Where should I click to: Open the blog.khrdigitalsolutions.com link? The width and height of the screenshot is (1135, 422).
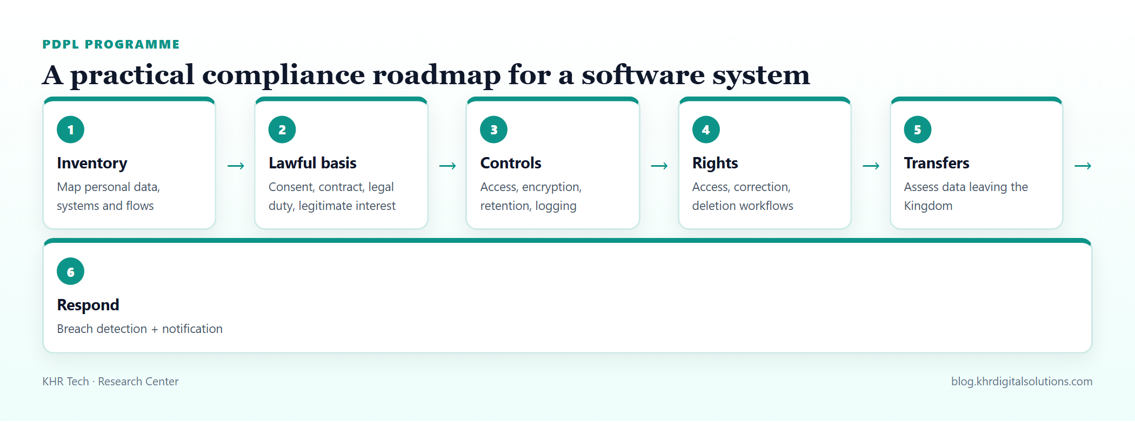1021,382
